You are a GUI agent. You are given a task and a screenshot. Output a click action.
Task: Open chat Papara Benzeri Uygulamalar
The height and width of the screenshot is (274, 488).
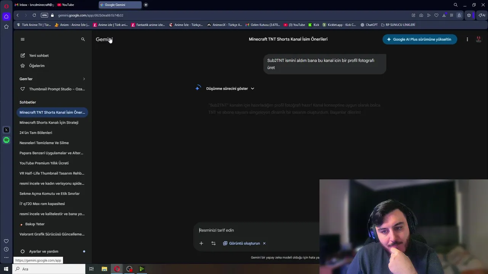click(52, 153)
